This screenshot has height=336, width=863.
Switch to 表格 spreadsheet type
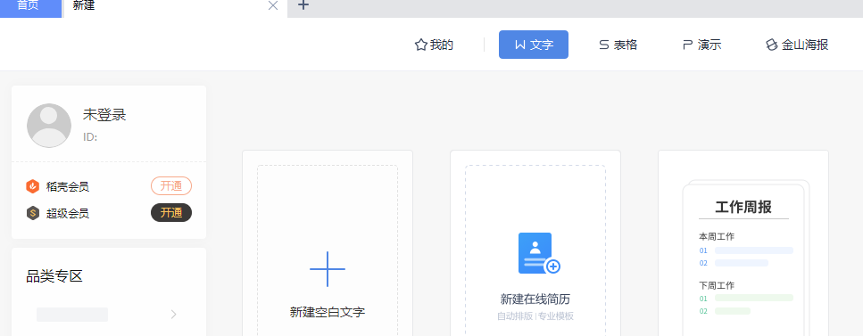(618, 45)
